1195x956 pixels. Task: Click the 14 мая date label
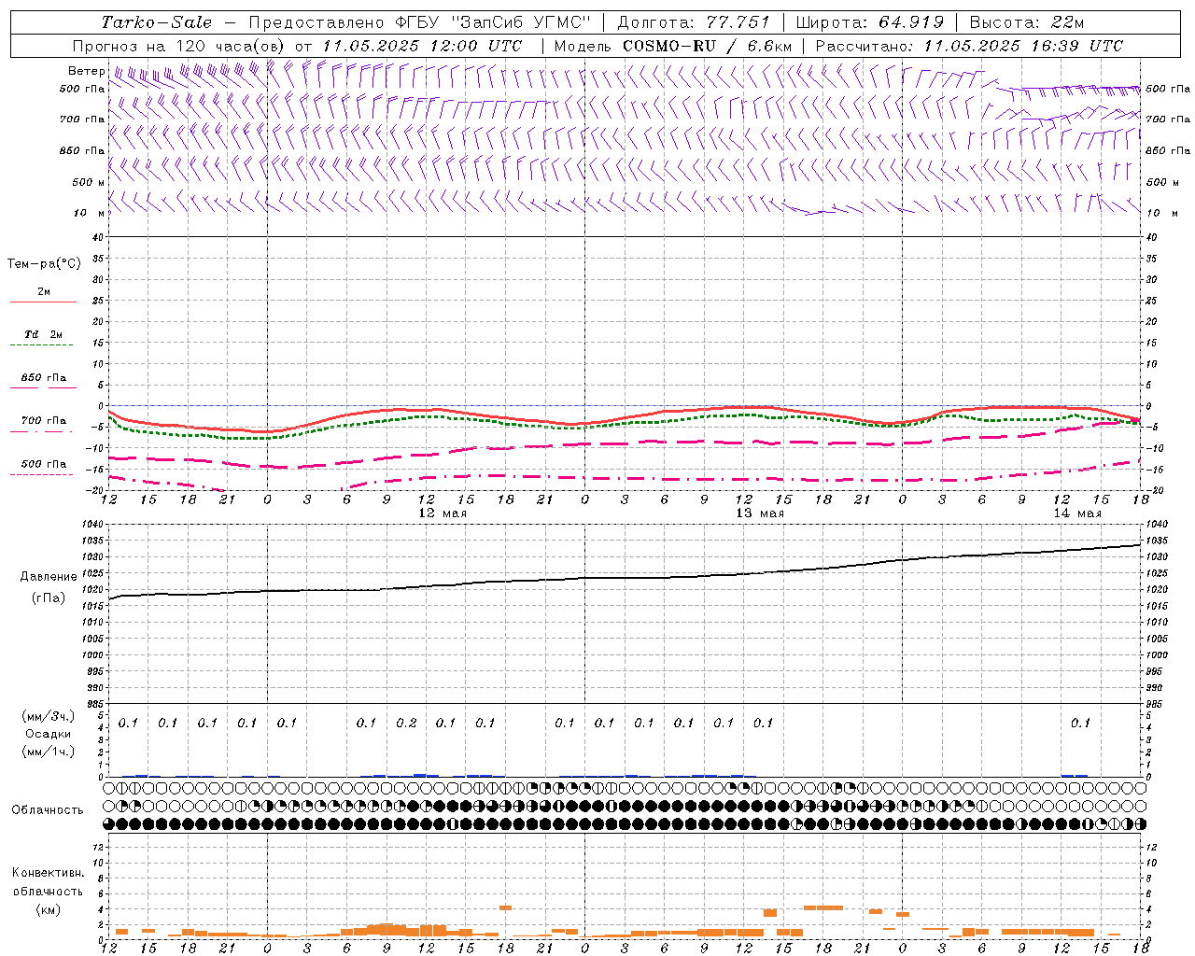point(1077,513)
